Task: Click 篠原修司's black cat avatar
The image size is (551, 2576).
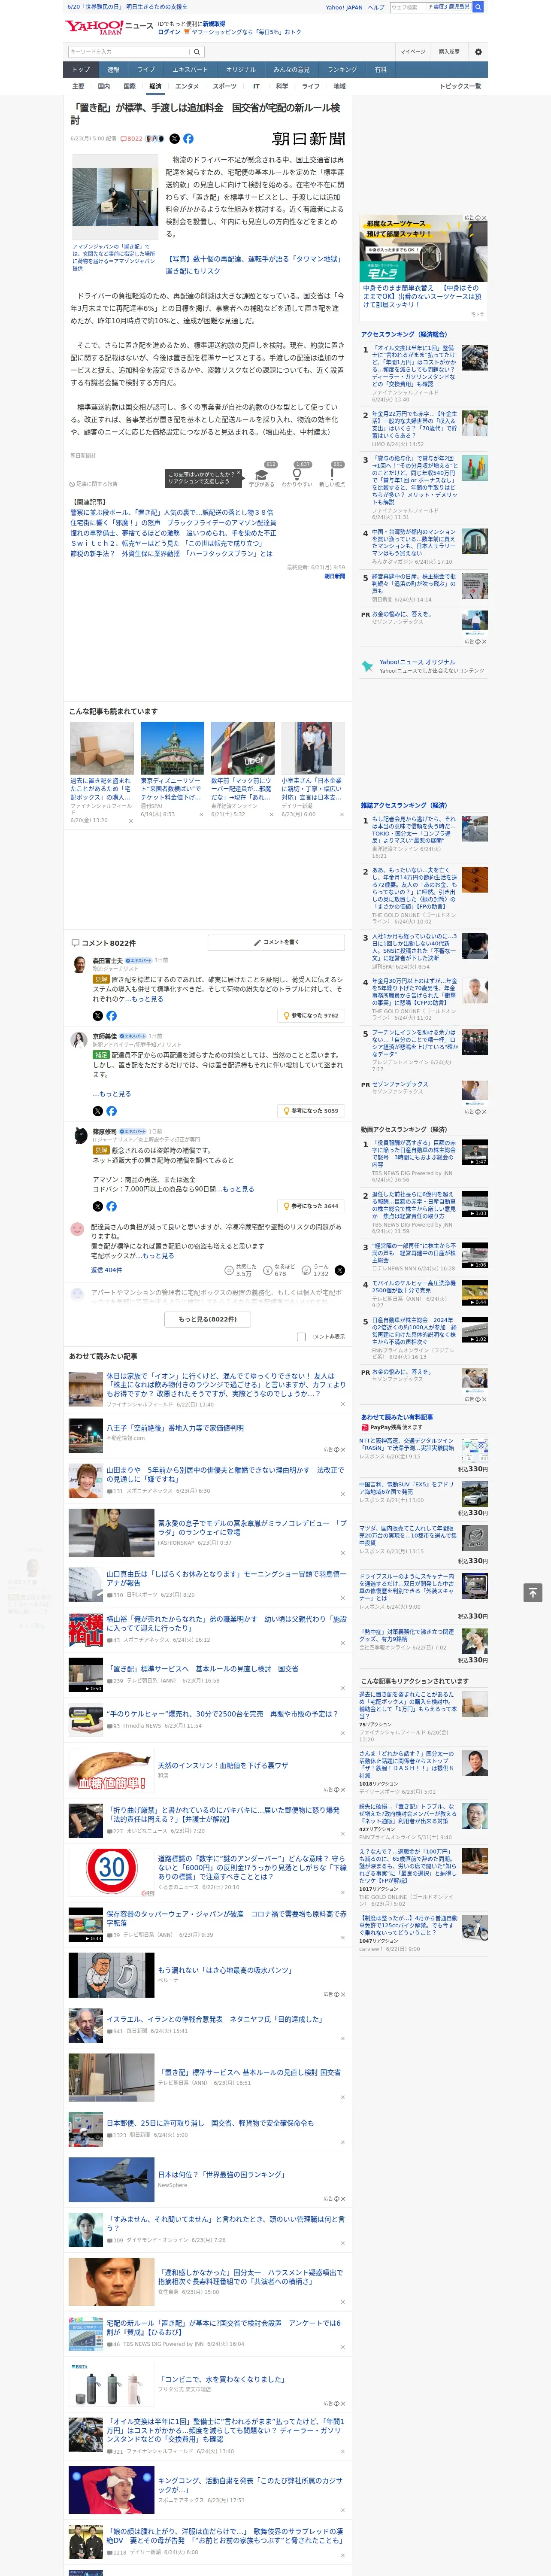Action: 79,1135
